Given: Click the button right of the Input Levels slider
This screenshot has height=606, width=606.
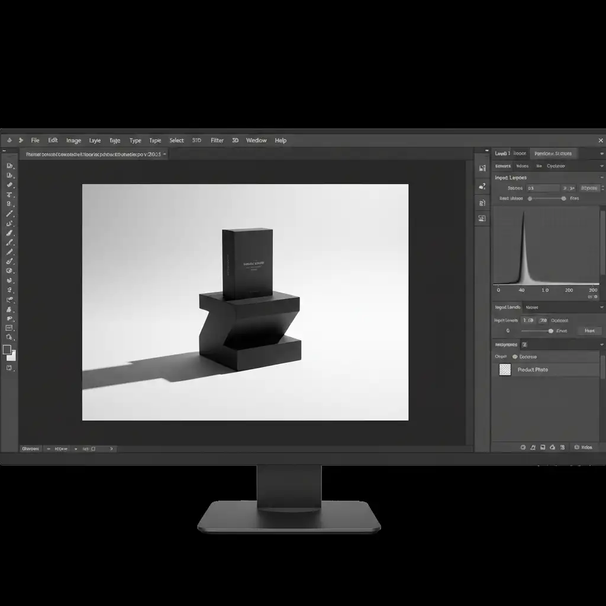Looking at the screenshot, I should point(589,331).
